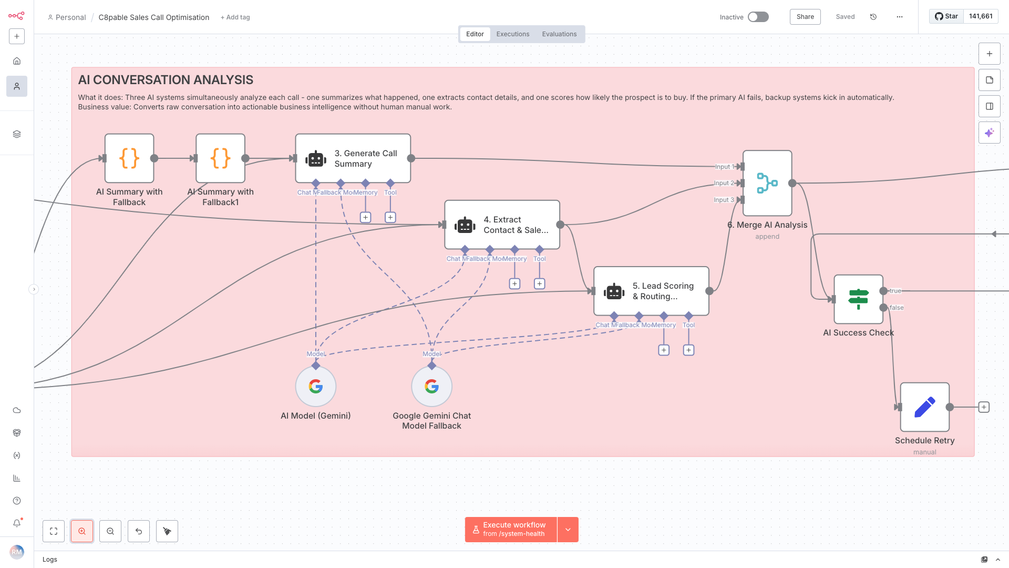This screenshot has width=1009, height=568.
Task: Switch to the Executions tab
Action: pyautogui.click(x=513, y=34)
